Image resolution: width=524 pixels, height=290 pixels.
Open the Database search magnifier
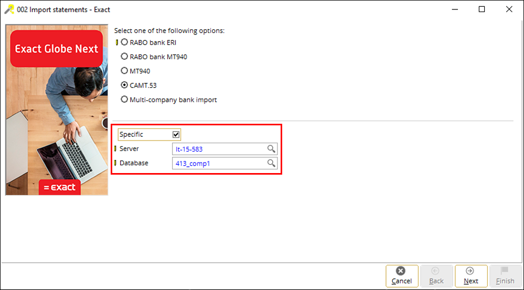(x=271, y=163)
